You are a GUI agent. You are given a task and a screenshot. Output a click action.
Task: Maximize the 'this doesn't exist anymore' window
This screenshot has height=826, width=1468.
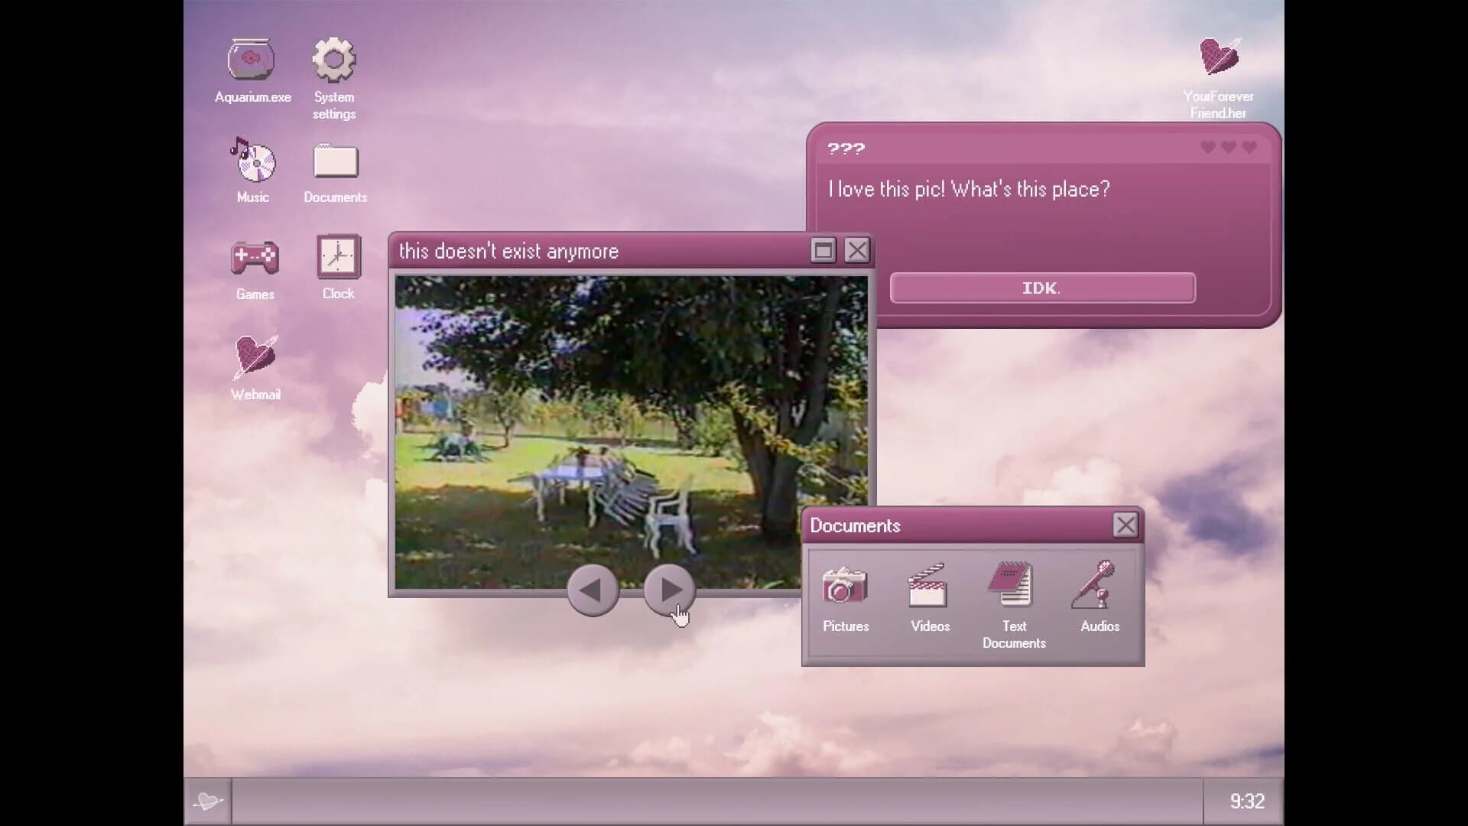[x=822, y=250]
